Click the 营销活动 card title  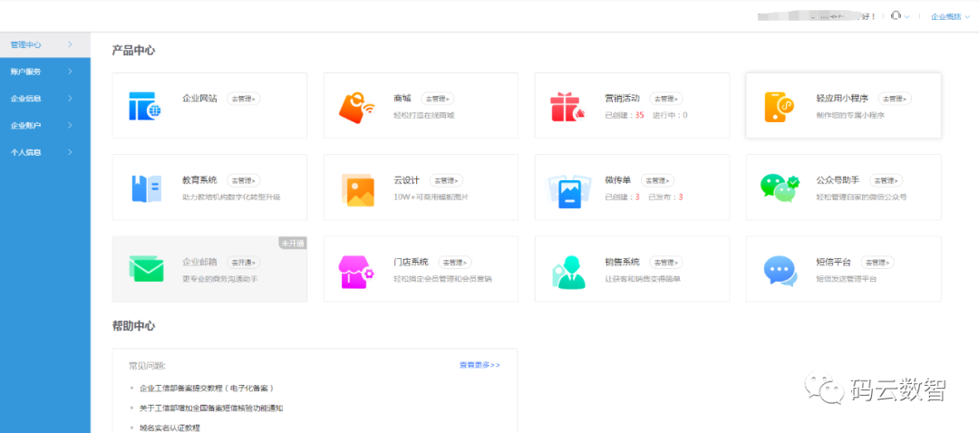pos(623,99)
